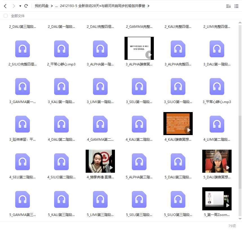Open the 4_DALI第二階段 audio file icon
This screenshot has width=242, height=230.
61,124
